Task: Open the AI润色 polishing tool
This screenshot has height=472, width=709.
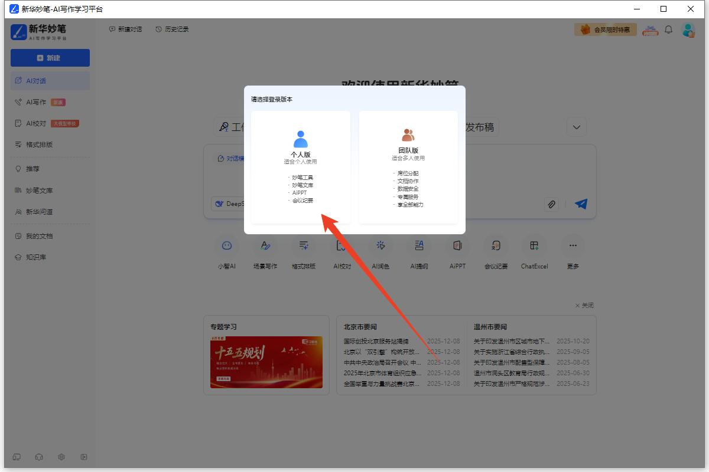Action: pyautogui.click(x=380, y=252)
